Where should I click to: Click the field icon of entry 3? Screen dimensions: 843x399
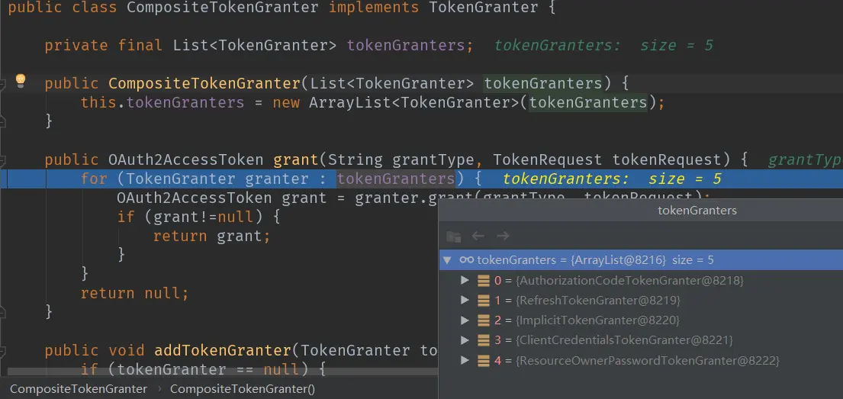484,340
